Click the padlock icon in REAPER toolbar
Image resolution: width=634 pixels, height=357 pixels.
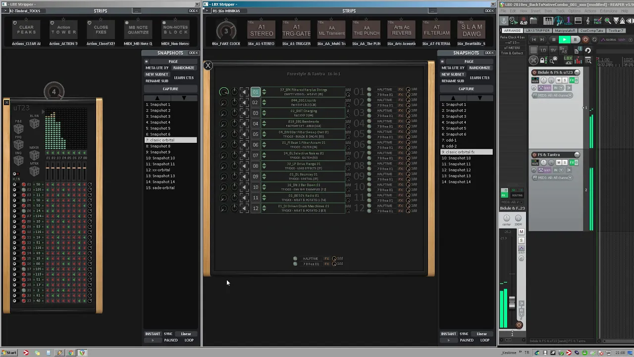(543, 60)
